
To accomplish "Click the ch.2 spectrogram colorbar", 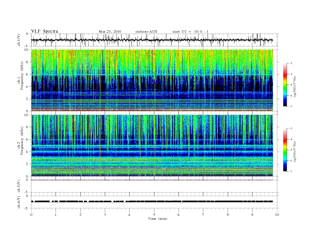I will click(285, 150).
